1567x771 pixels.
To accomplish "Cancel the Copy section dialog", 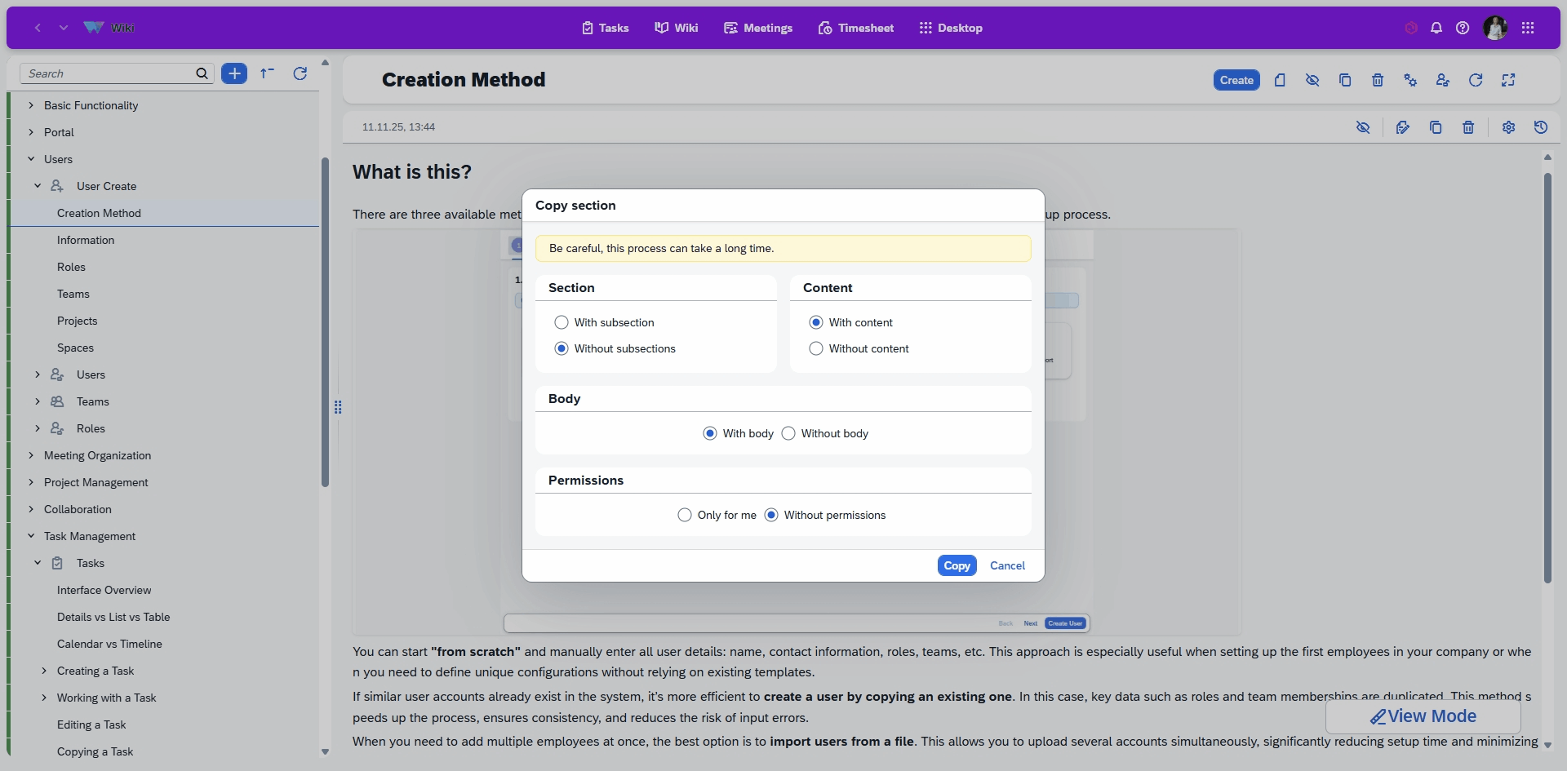I will pos(1007,565).
